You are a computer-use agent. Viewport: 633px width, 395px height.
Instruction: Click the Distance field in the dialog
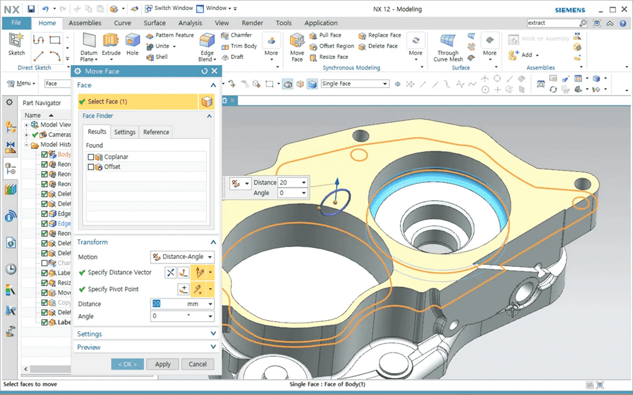(183, 304)
